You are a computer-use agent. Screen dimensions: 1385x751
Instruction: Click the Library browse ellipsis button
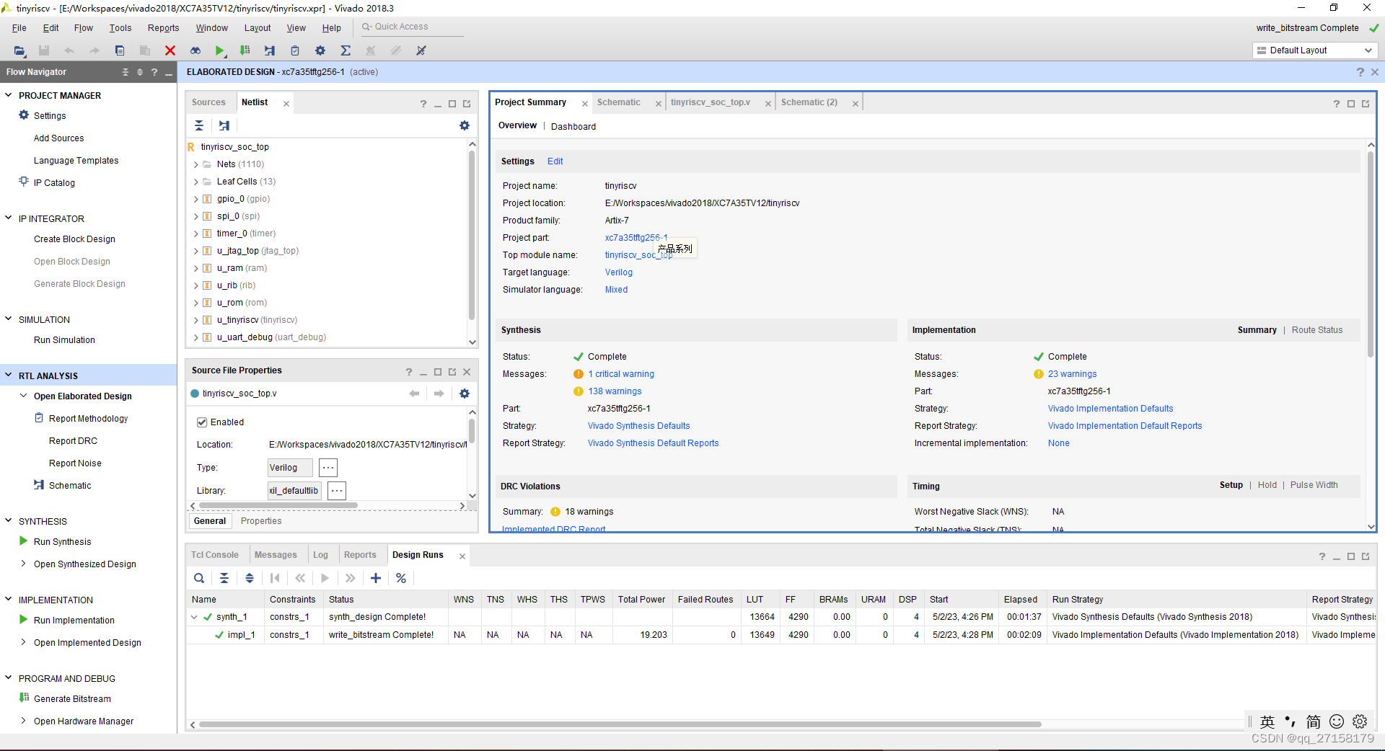pyautogui.click(x=337, y=491)
